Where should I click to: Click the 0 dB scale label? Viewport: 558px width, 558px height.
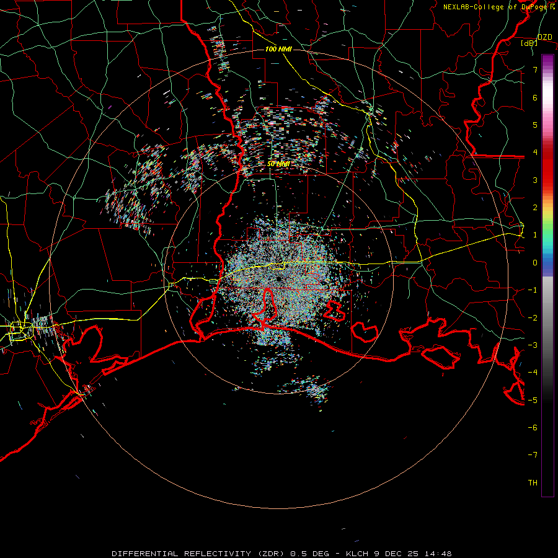pos(535,263)
